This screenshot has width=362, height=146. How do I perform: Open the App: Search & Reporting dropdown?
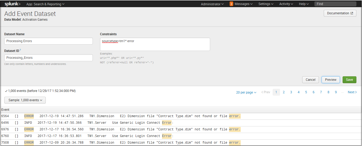click(x=45, y=4)
